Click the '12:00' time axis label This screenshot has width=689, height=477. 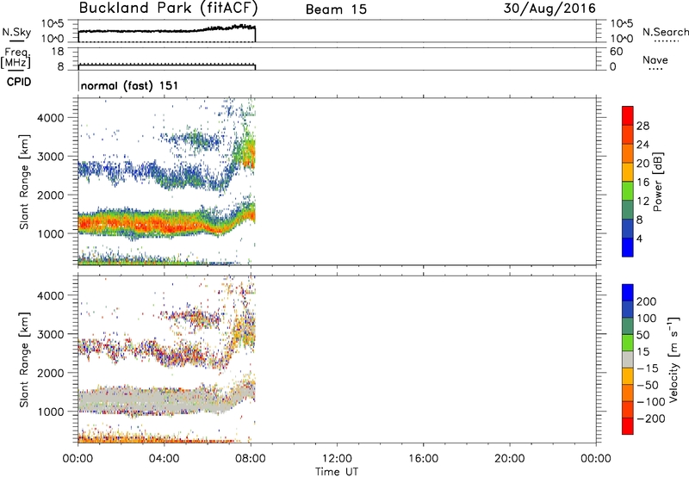click(x=337, y=459)
